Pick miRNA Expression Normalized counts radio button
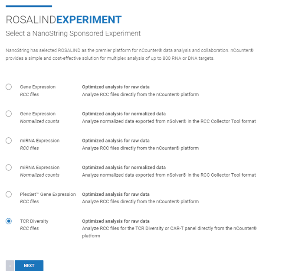The image size is (282, 275). (x=9, y=168)
